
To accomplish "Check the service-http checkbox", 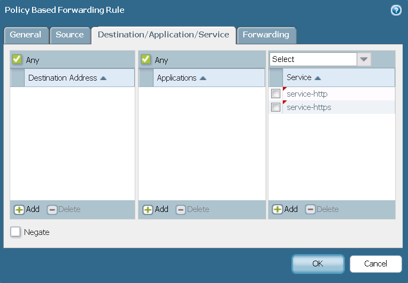I will coord(276,94).
